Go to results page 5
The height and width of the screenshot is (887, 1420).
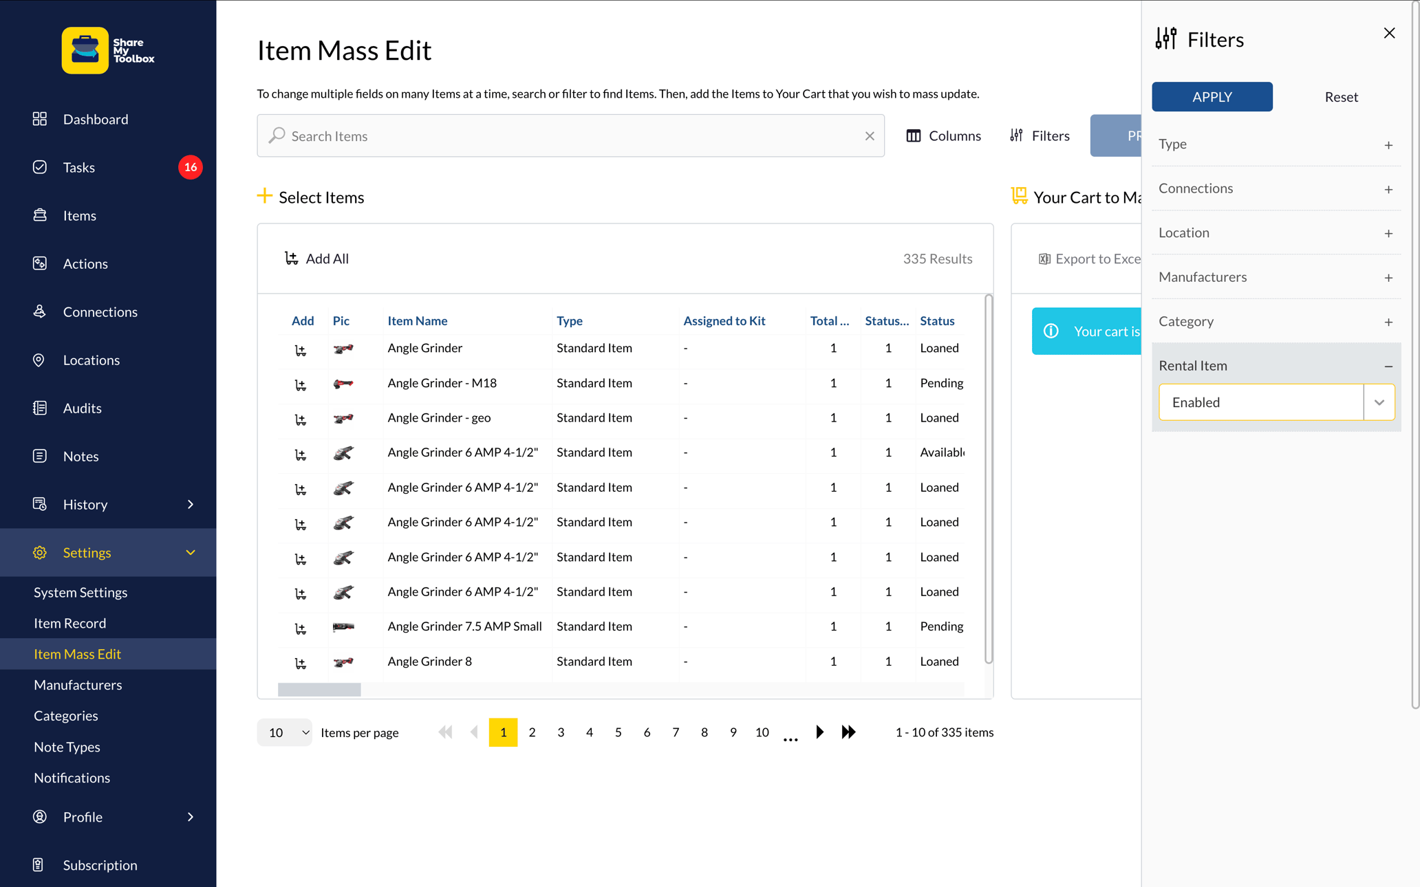click(618, 732)
